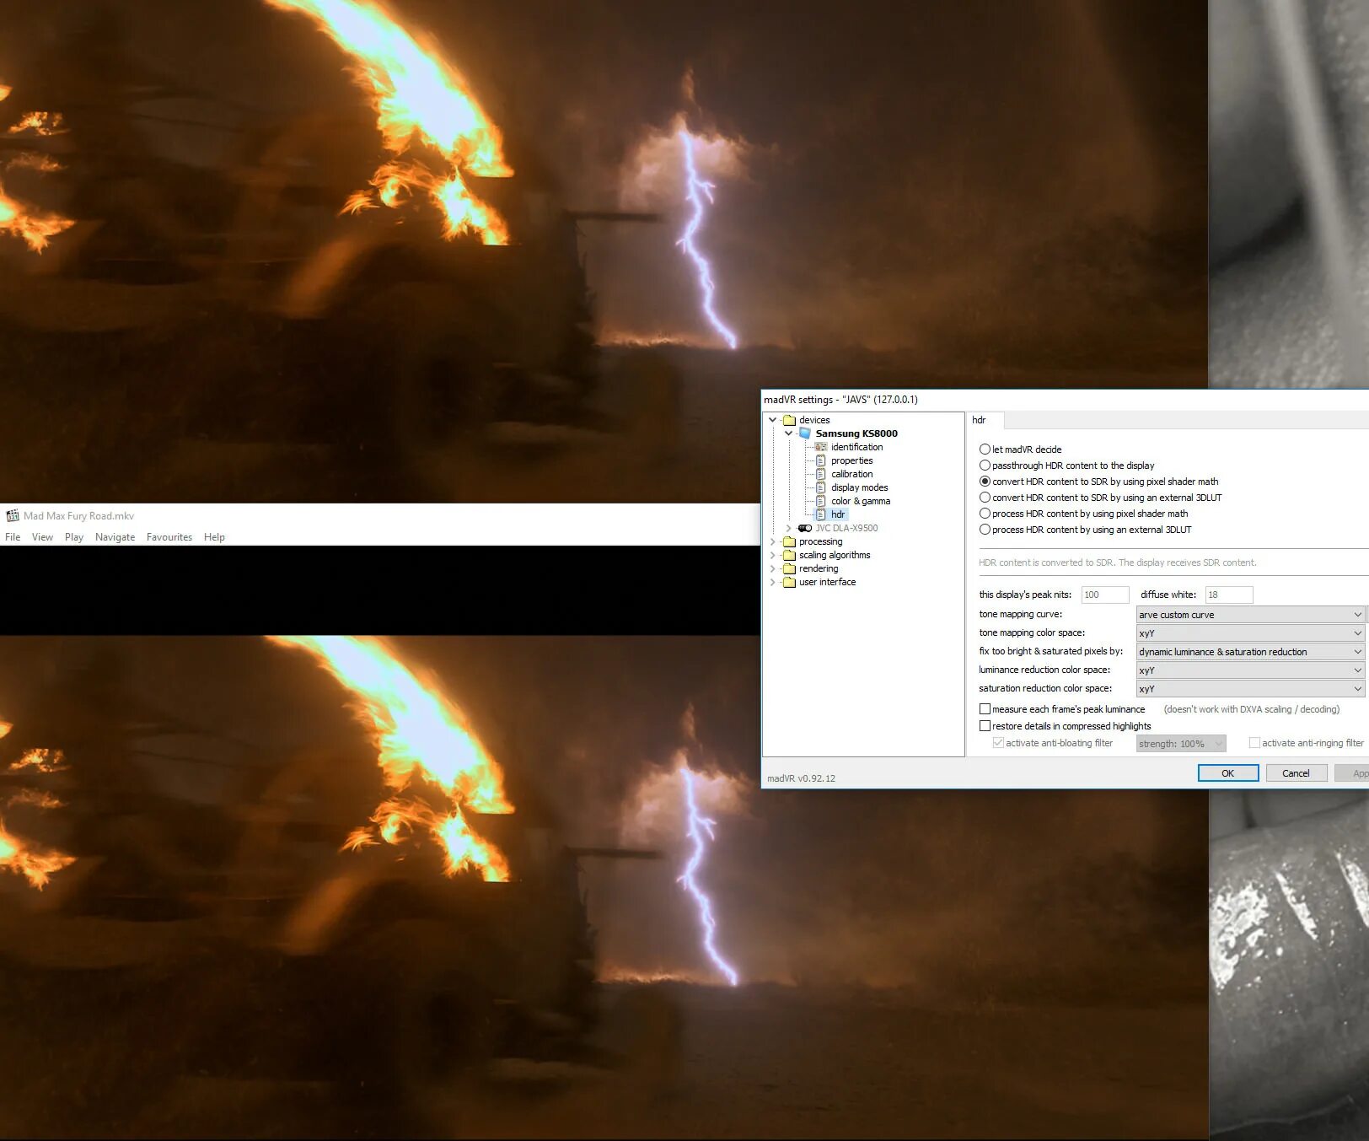1369x1141 pixels.
Task: Click the scaling algorithms folder icon
Action: click(789, 555)
